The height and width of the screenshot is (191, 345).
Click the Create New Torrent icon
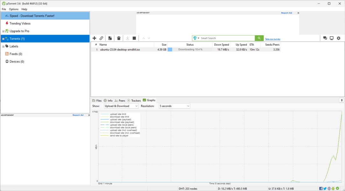pyautogui.click(x=110, y=38)
